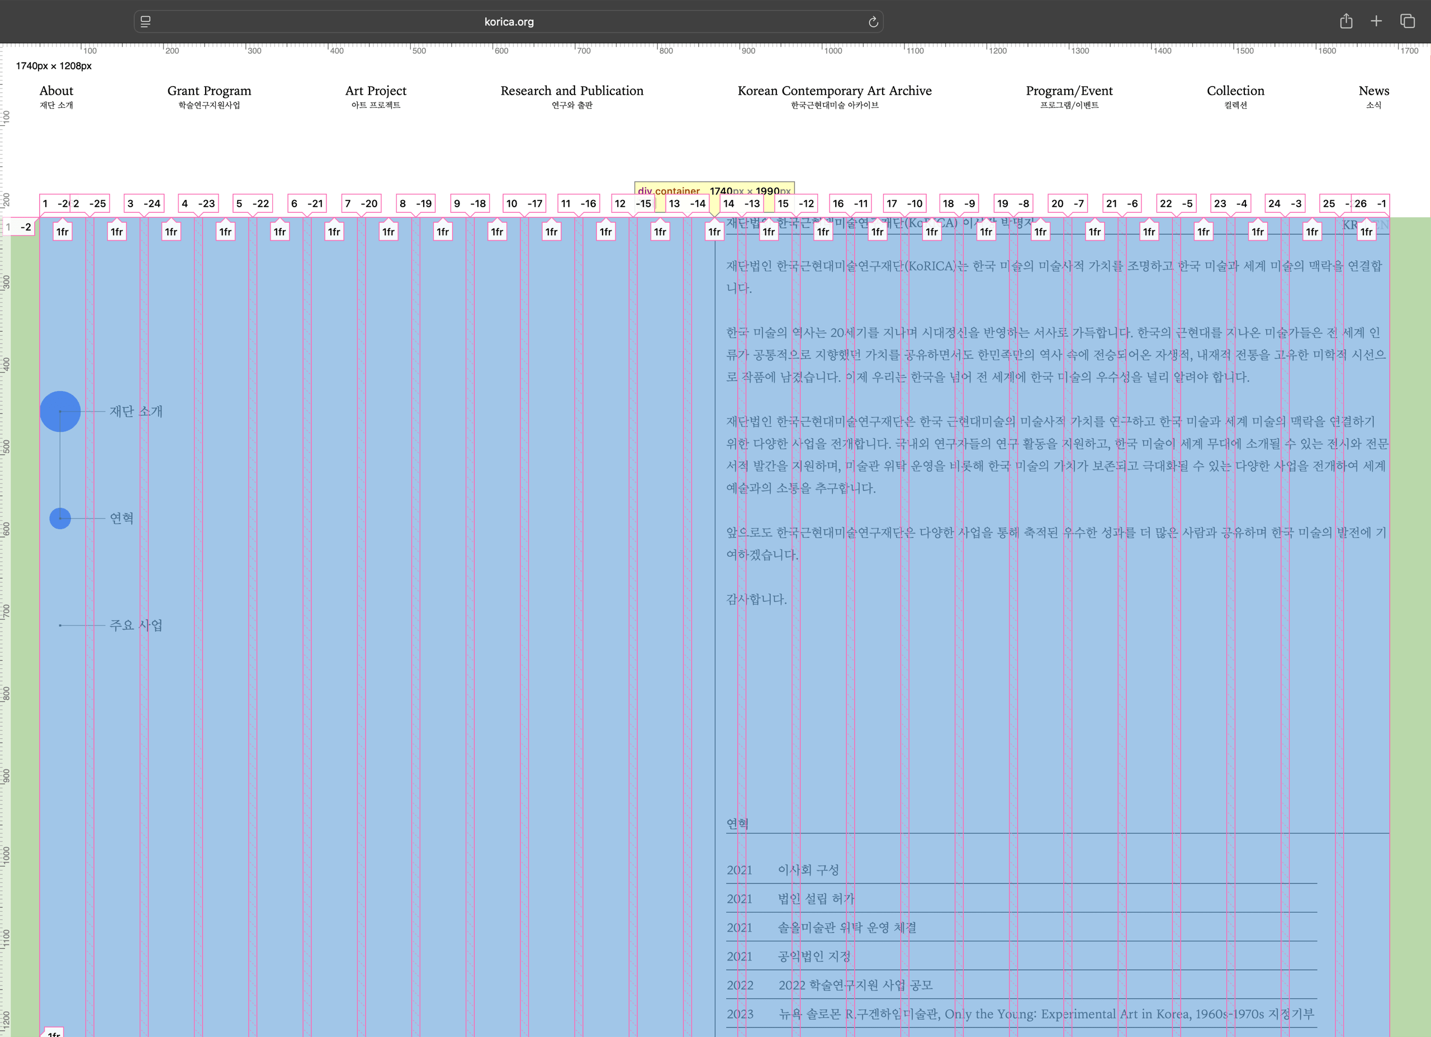Click the page reload icon

coord(873,22)
